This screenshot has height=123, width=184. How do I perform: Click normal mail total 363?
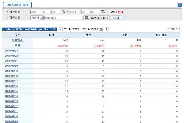click(x=102, y=40)
